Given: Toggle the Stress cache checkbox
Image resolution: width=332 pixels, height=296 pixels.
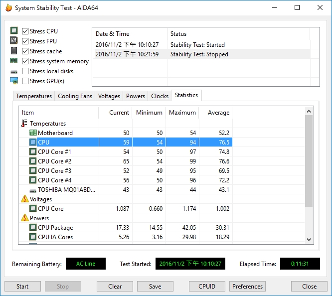Looking at the screenshot, I should coord(25,51).
